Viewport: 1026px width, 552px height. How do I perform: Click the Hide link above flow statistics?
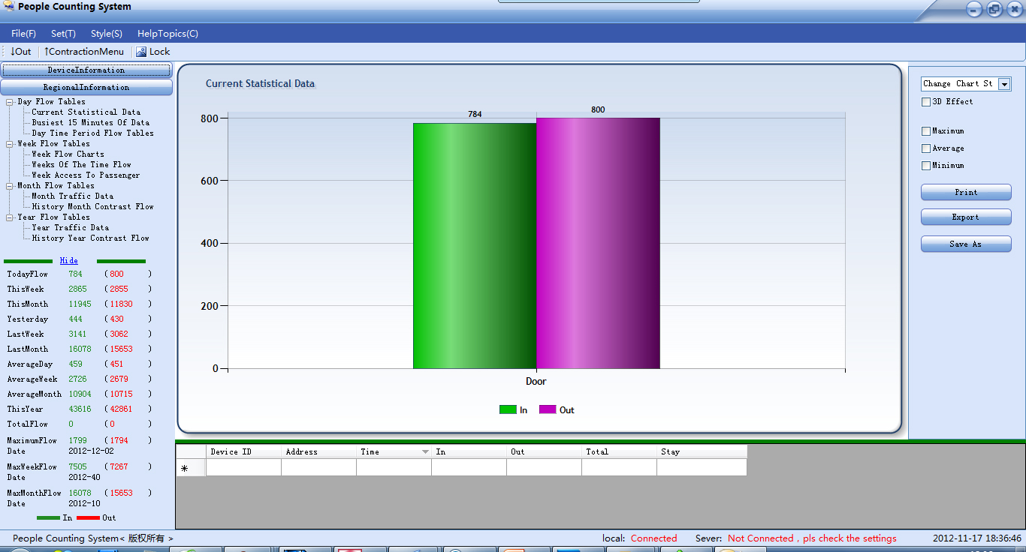click(x=68, y=261)
